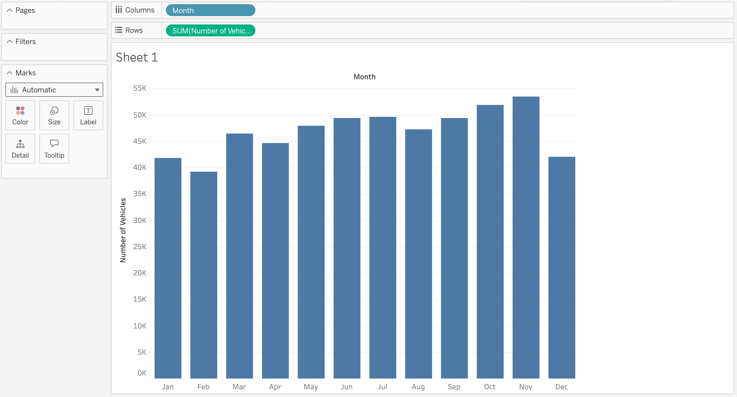Click the Month axis header label
Image resolution: width=737 pixels, height=397 pixels.
pyautogui.click(x=364, y=77)
